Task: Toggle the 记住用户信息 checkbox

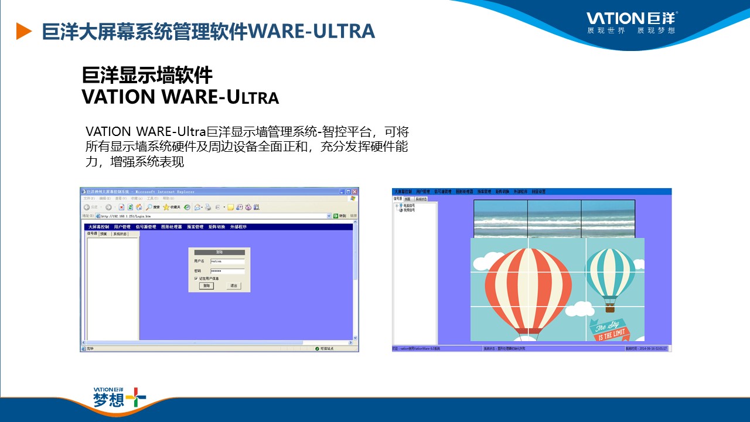Action: click(x=196, y=278)
